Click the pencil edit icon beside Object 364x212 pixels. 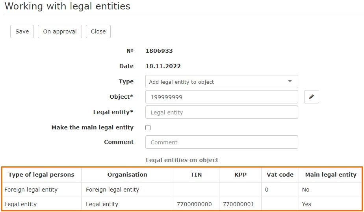[311, 97]
